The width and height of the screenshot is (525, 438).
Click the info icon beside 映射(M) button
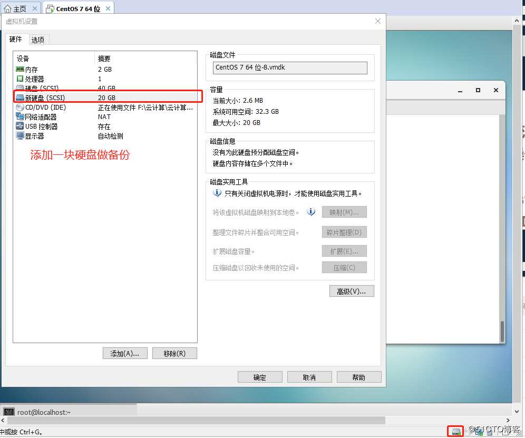point(311,212)
